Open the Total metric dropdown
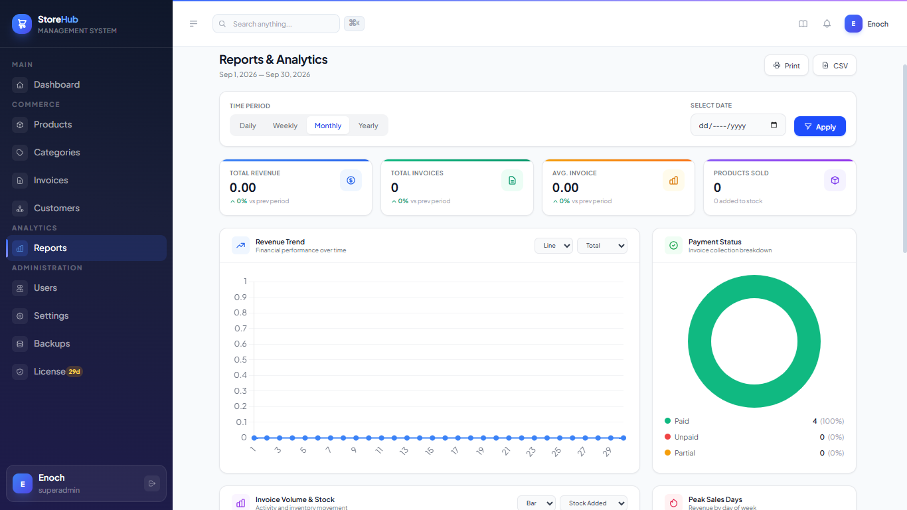The width and height of the screenshot is (907, 510). coord(602,246)
